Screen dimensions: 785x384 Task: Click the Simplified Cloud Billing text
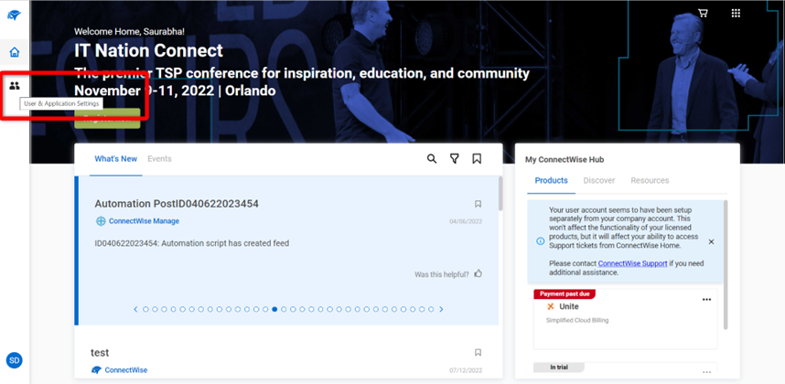click(577, 320)
